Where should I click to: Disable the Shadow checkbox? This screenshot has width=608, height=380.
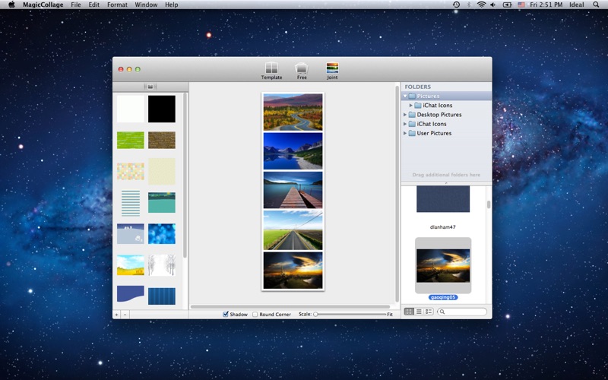(x=226, y=314)
